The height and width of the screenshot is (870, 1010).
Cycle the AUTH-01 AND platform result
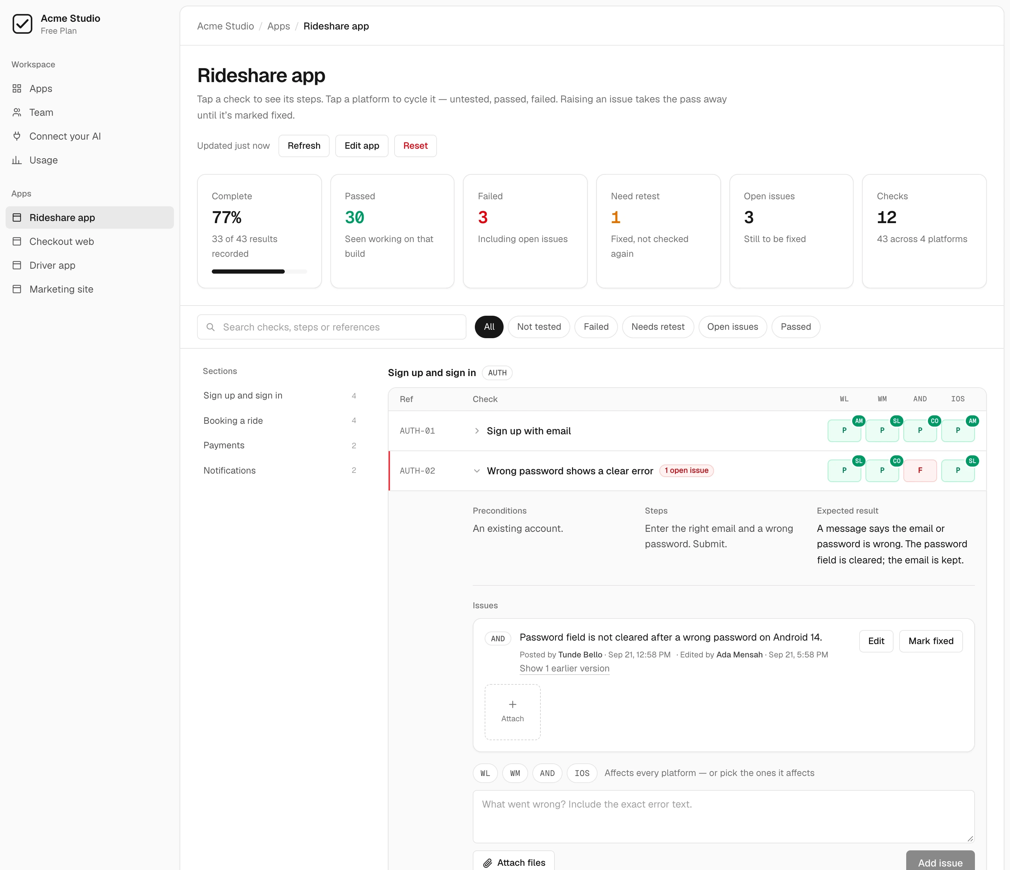point(920,430)
